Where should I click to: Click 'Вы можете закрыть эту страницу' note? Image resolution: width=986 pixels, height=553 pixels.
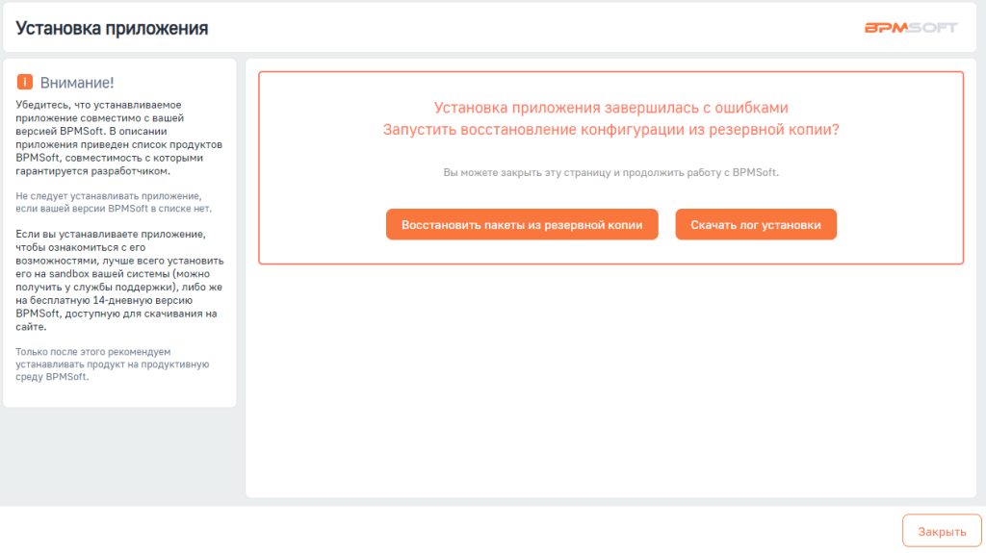(x=610, y=172)
